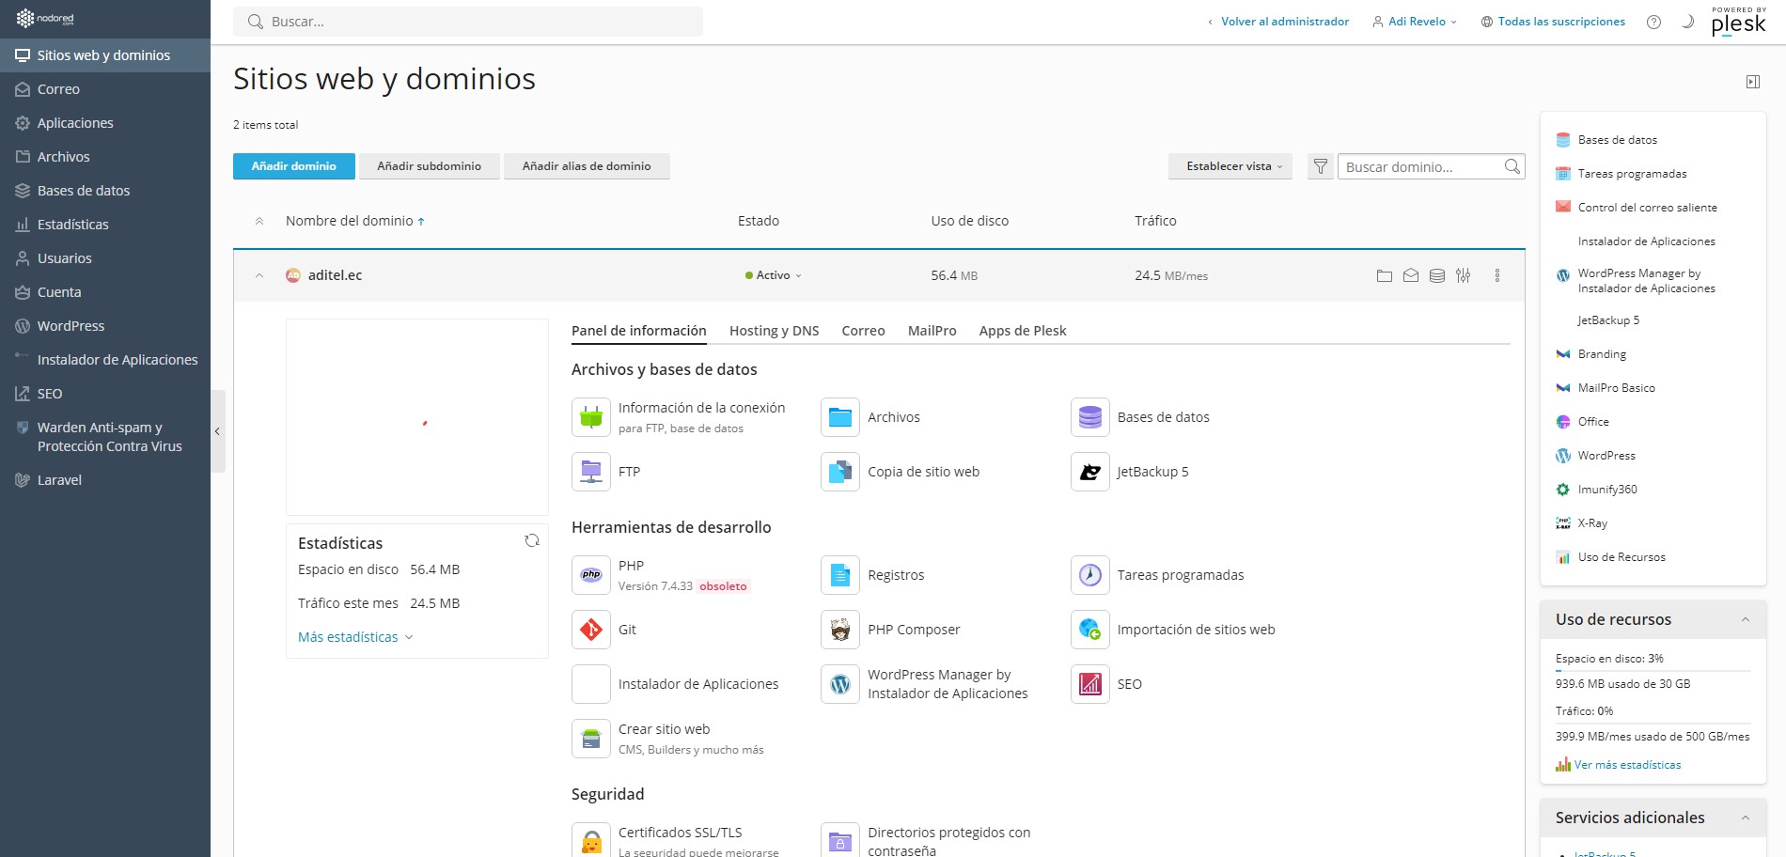Open the Git tool icon

click(x=591, y=630)
